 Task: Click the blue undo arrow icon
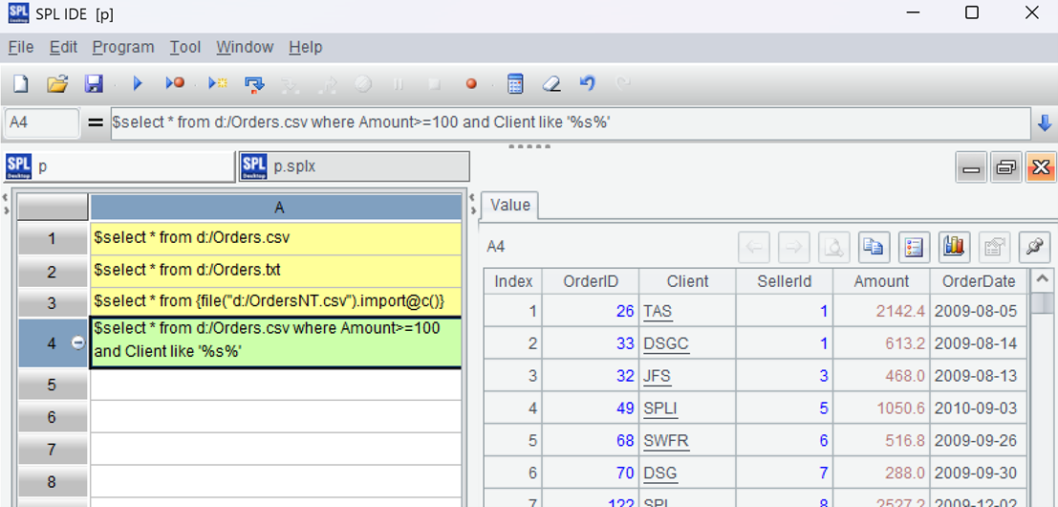588,84
